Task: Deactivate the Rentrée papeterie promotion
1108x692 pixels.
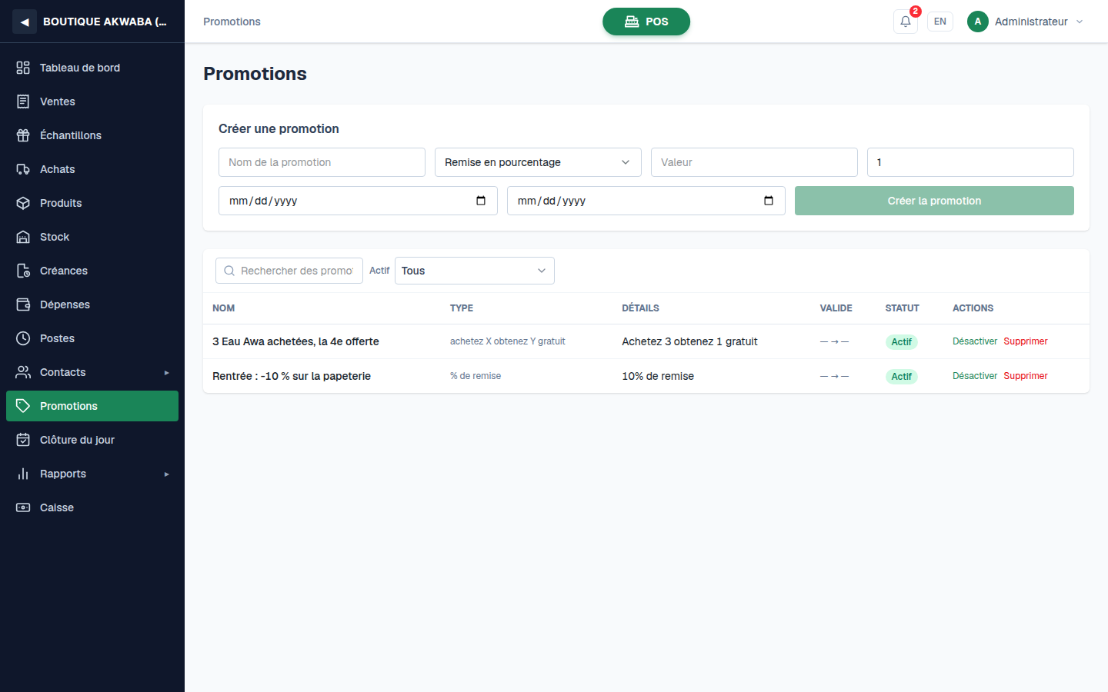Action: [x=975, y=376]
